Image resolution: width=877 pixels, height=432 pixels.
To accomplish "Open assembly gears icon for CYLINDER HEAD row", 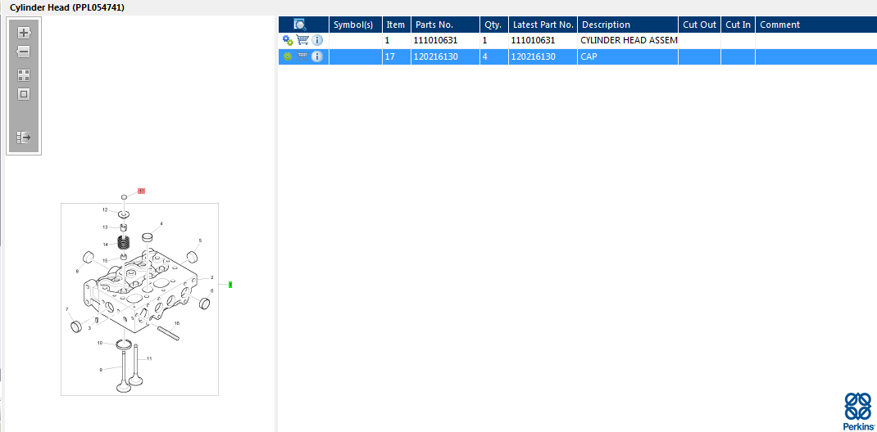I will (288, 40).
